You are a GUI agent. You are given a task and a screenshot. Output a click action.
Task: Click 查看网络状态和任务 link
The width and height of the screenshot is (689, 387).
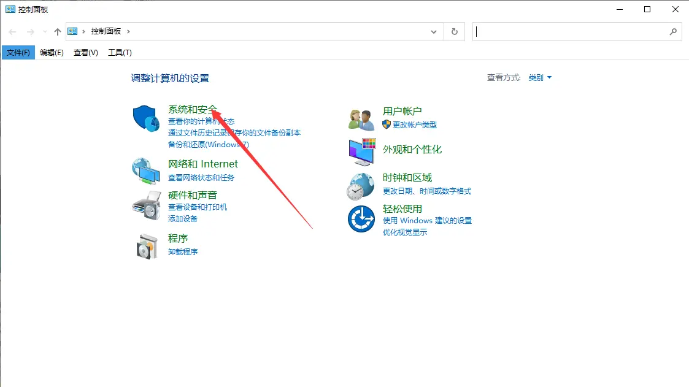click(x=201, y=177)
